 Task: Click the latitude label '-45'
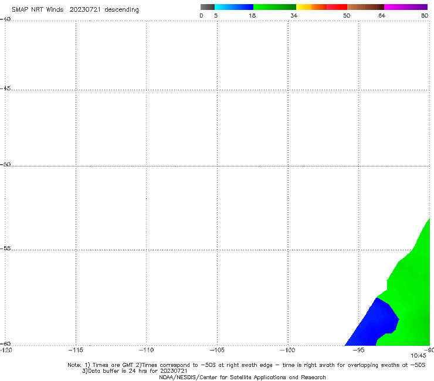point(5,89)
